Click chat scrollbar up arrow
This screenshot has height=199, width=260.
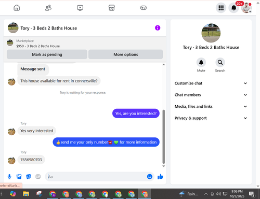[163, 65]
